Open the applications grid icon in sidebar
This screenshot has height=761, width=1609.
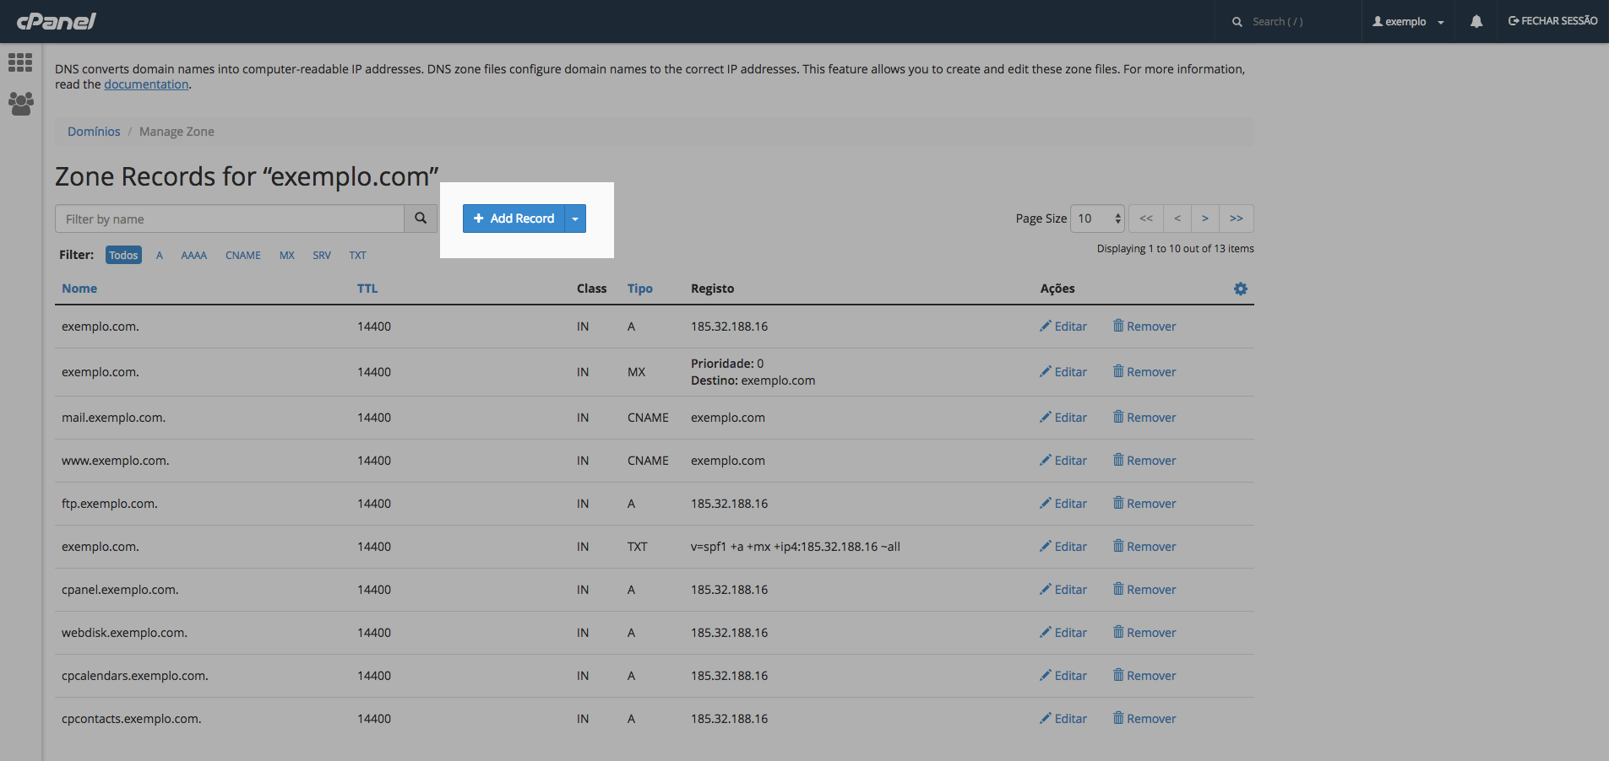20,62
